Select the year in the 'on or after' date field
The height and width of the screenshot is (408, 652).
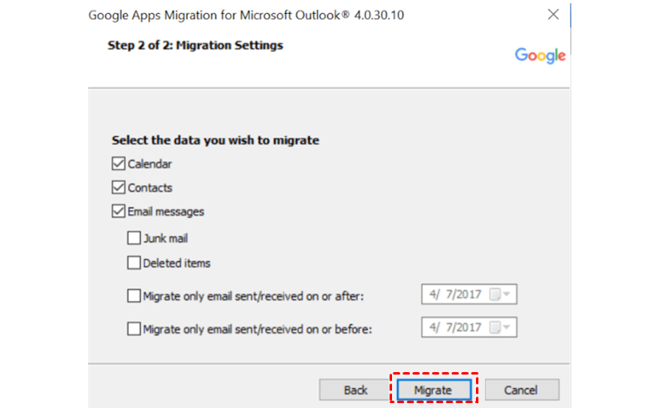(469, 295)
